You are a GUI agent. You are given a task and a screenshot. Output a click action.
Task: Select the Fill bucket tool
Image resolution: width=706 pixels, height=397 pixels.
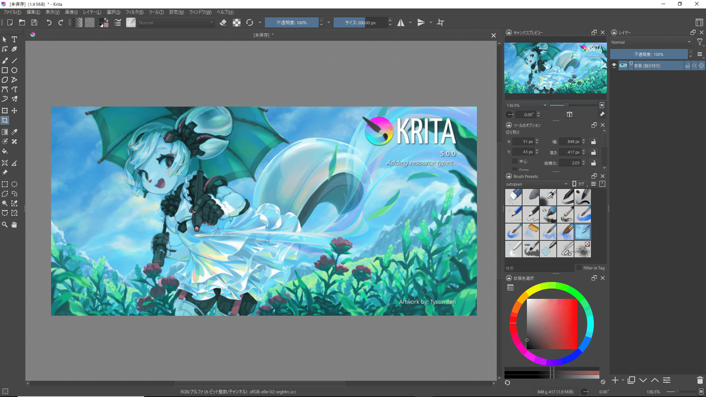[x=5, y=151]
